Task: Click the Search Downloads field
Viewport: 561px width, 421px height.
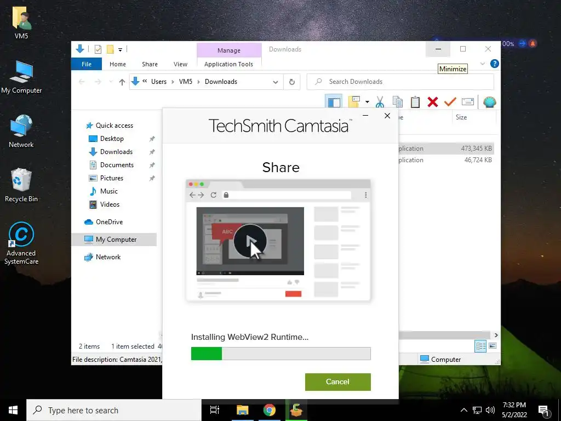Action: tap(400, 82)
